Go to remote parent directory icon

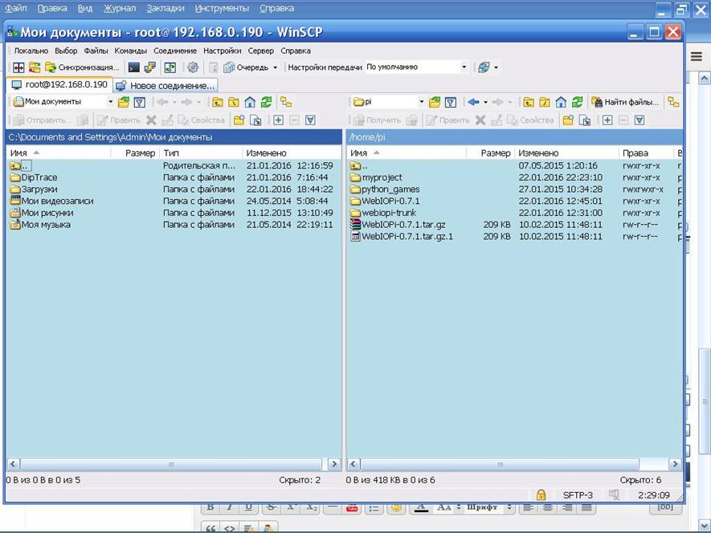coord(529,102)
